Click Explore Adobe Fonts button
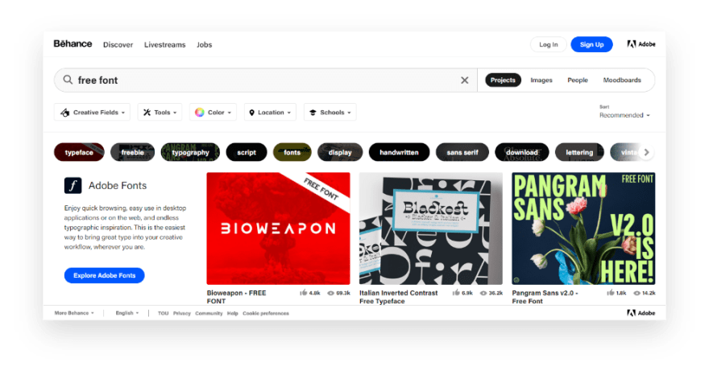Image resolution: width=709 pixels, height=375 pixels. coord(105,275)
